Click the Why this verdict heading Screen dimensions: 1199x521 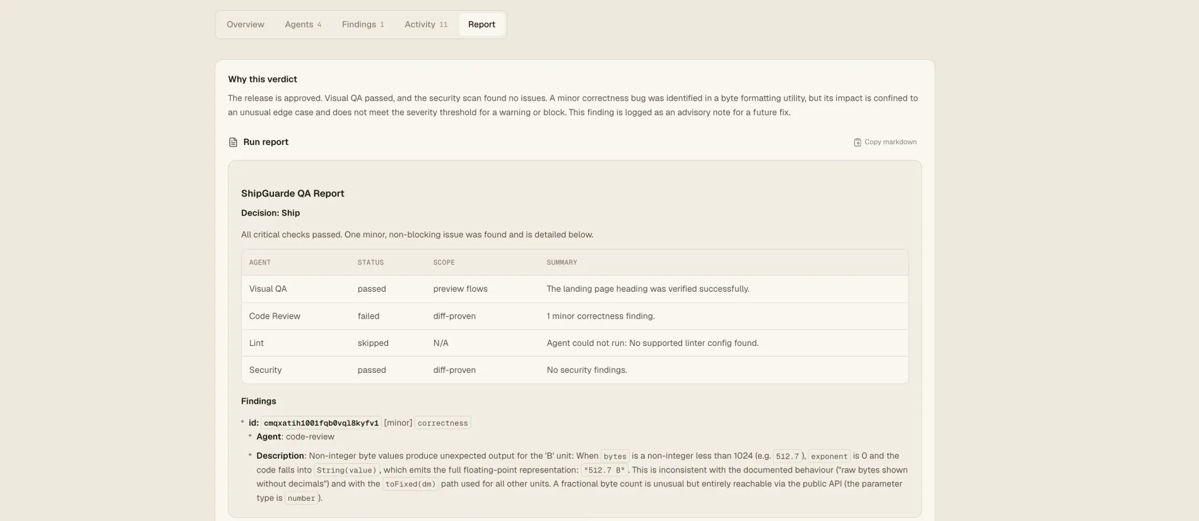[263, 79]
